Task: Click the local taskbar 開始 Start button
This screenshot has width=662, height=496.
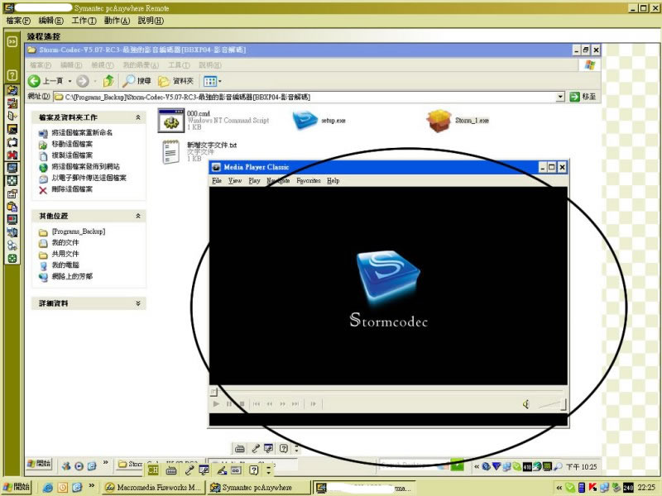Action: pyautogui.click(x=17, y=487)
